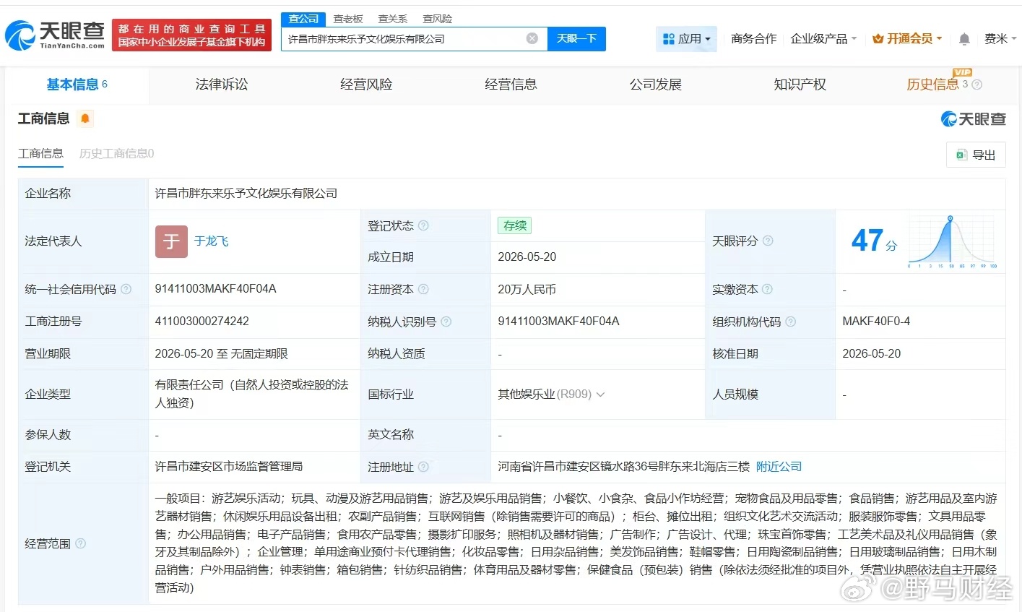Switch to the 知识产权 tab

tap(800, 85)
